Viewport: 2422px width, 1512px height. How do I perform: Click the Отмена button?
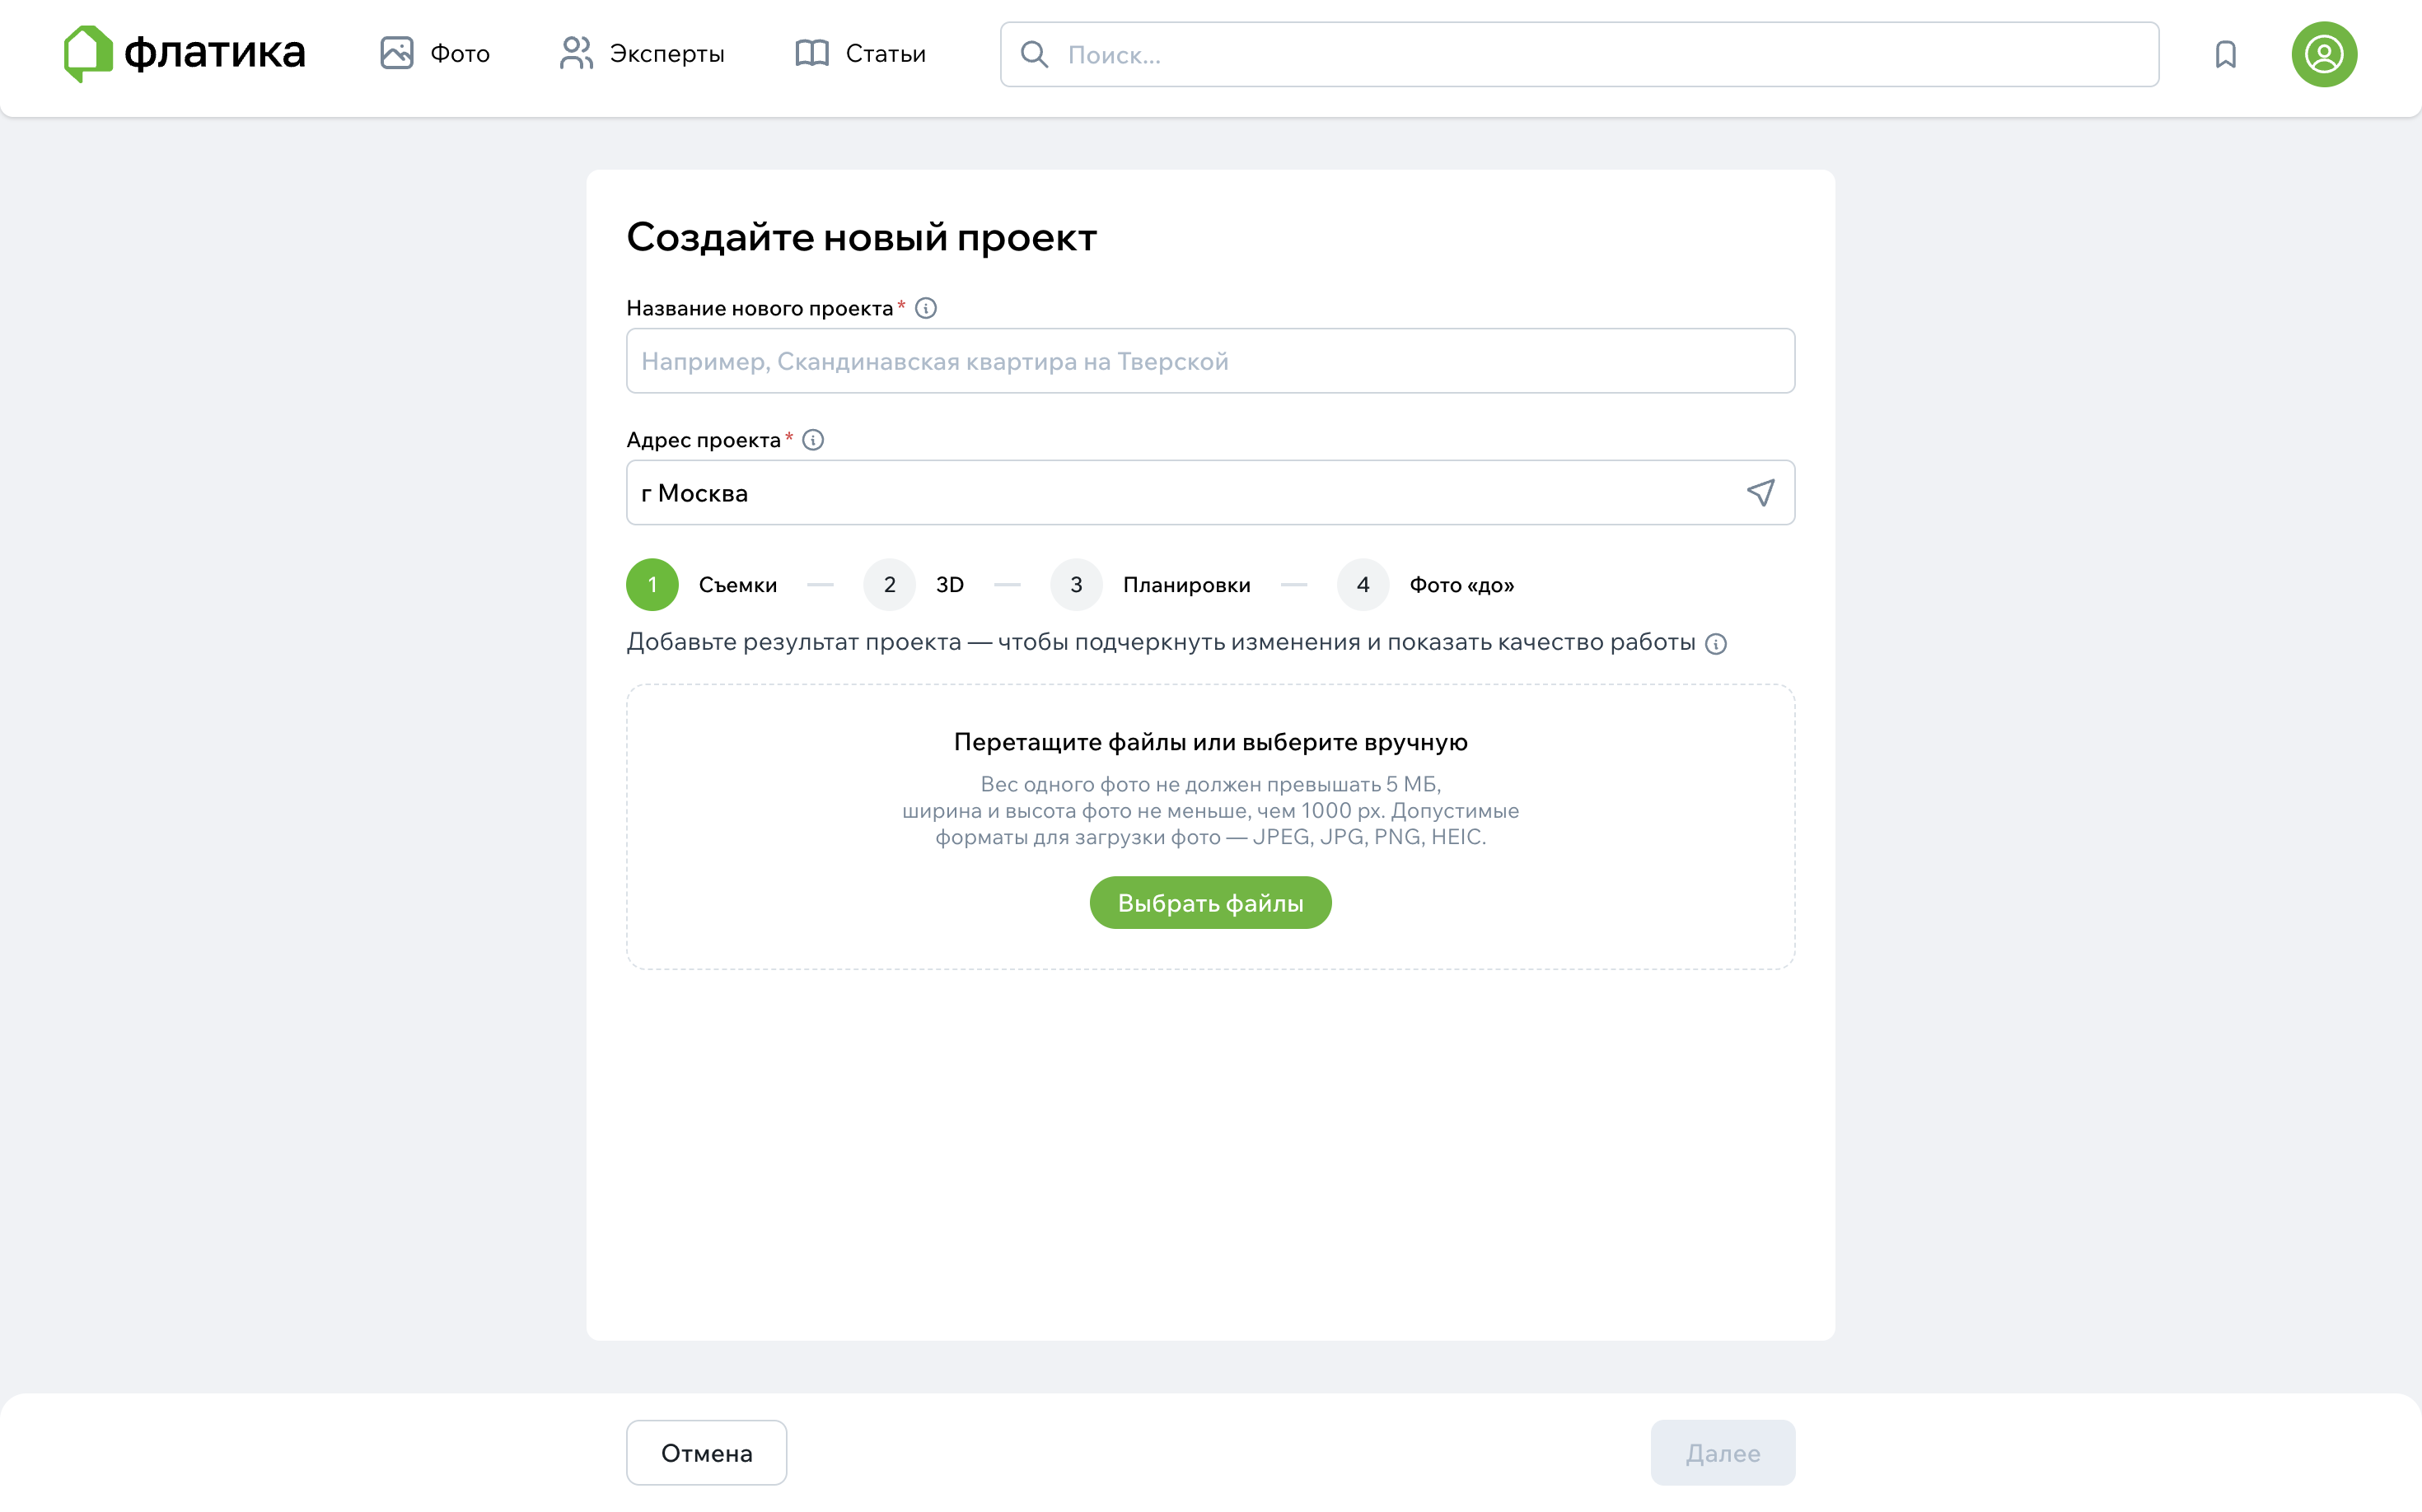[x=706, y=1452]
